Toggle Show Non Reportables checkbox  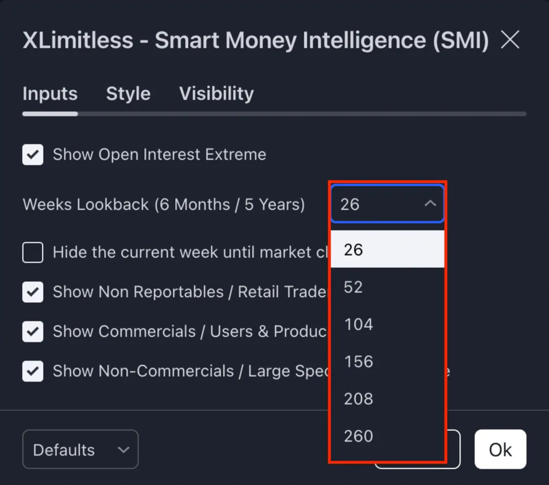[33, 292]
